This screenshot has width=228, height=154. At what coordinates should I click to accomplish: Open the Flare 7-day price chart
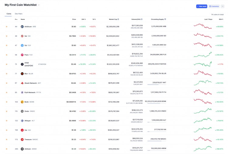click(203, 55)
